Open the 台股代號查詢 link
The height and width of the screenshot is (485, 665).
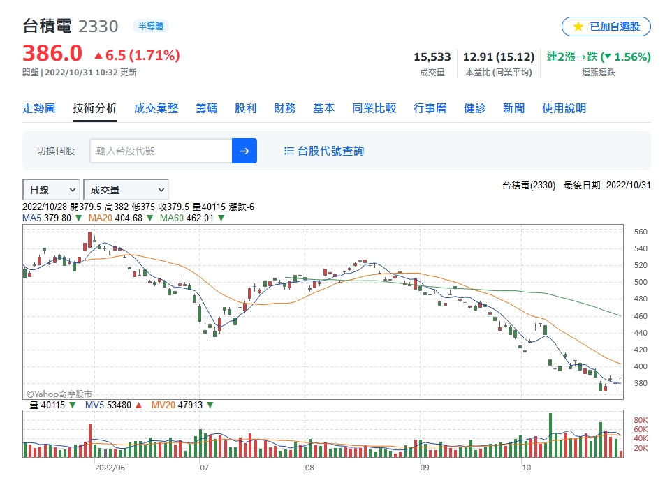[x=331, y=151]
